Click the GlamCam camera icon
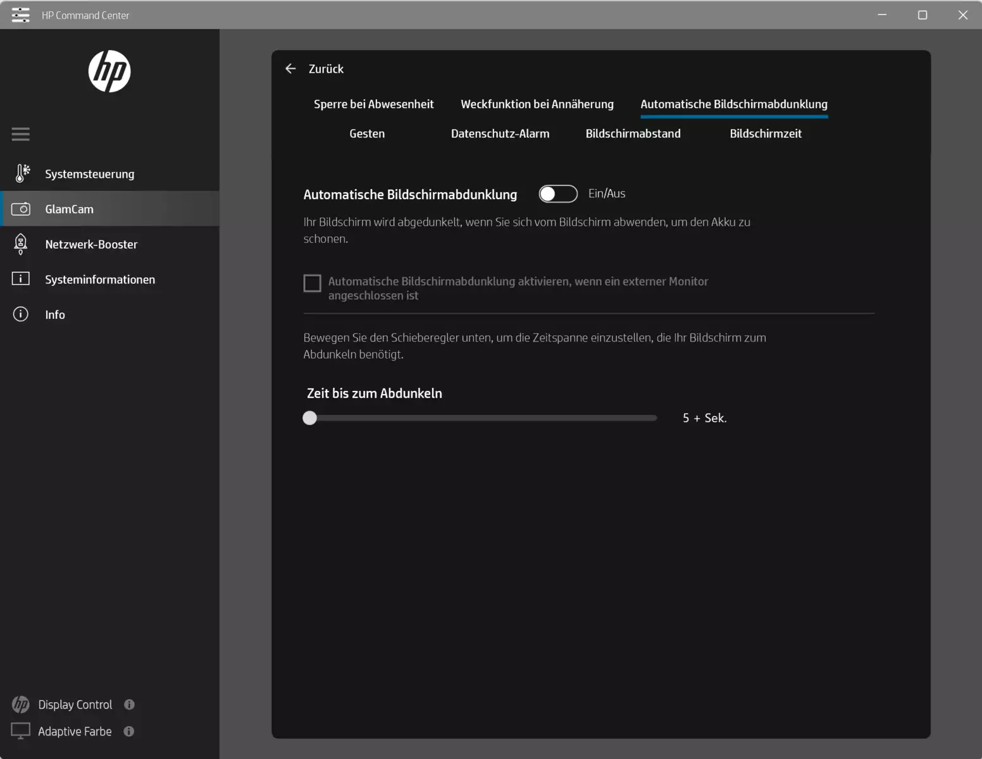Screen dimensions: 982x759 (x=21, y=209)
